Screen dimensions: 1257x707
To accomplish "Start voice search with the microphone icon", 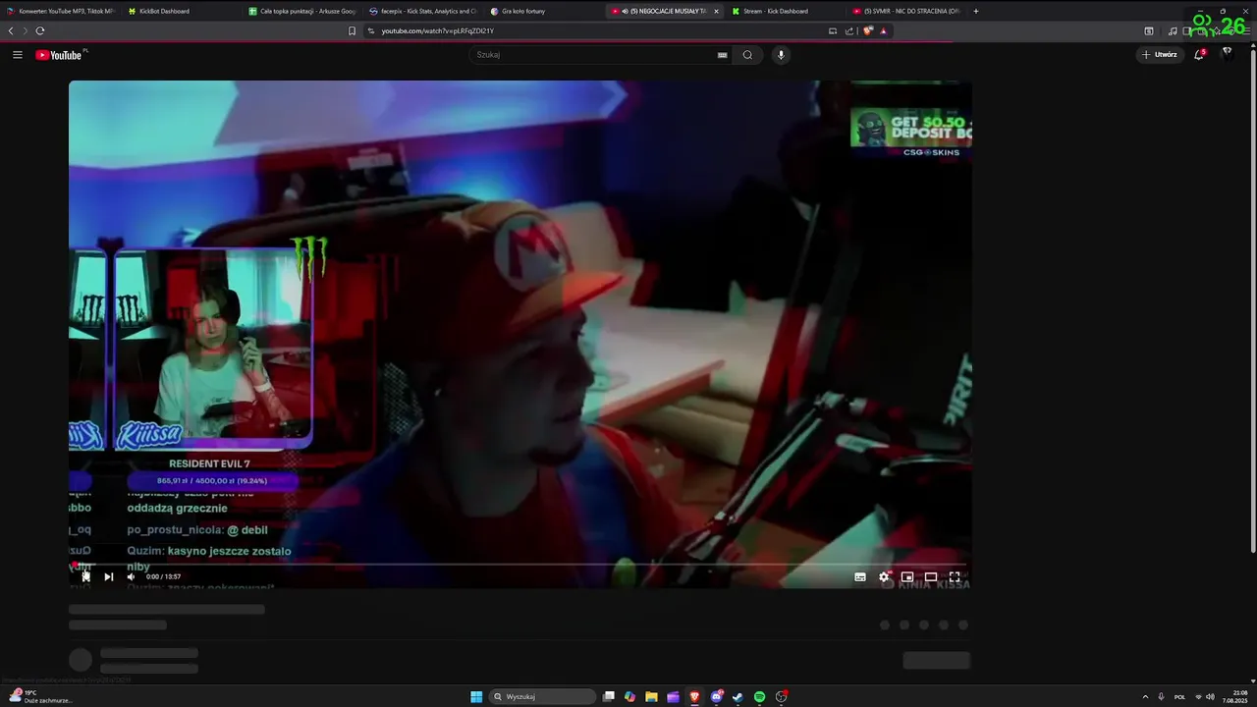I will (x=781, y=55).
